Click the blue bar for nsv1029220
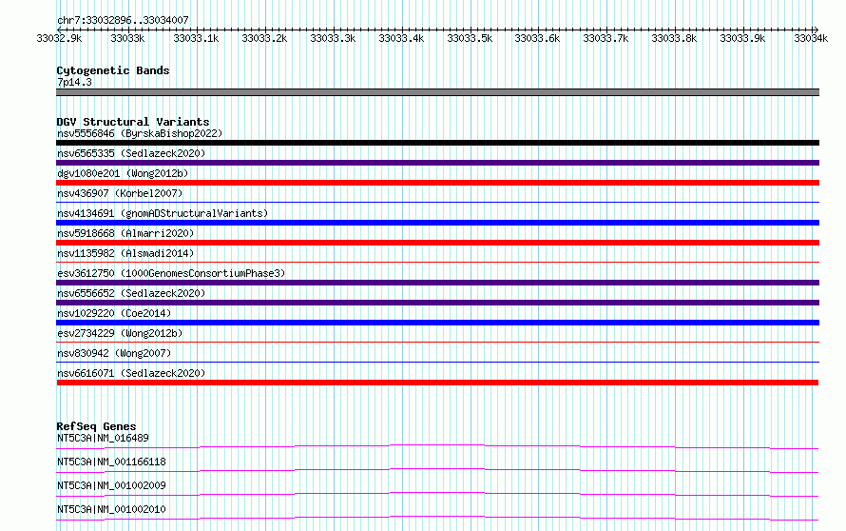Viewport: 846px width, 531px height. pos(437,323)
